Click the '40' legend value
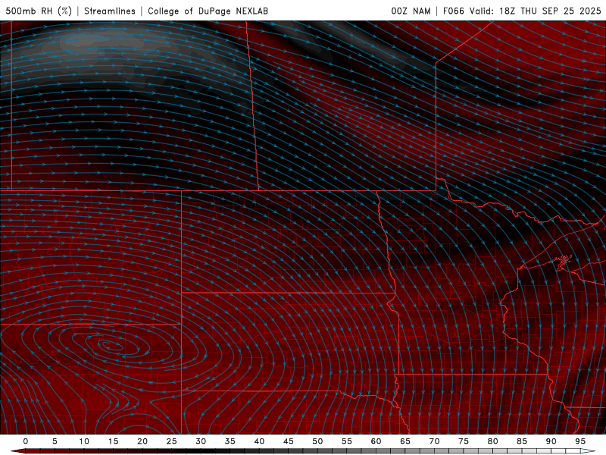This screenshot has height=455, width=606. tap(259, 441)
